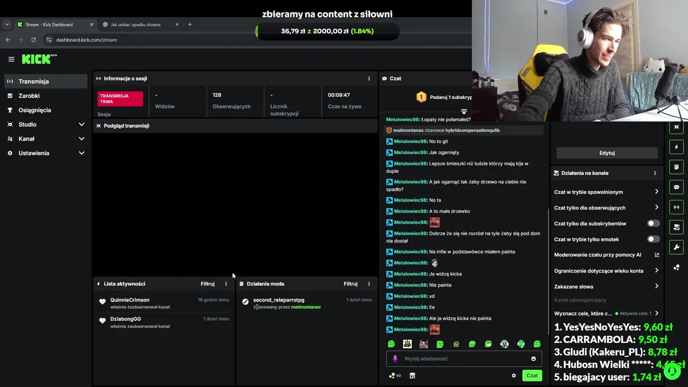688x387 pixels.
Task: Open the Lista aktywności three-dot menu
Action: (226, 284)
